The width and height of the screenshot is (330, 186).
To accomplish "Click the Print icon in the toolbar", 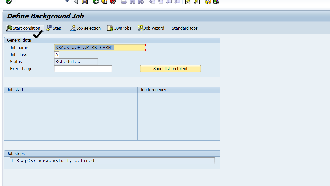I will tap(124, 2).
